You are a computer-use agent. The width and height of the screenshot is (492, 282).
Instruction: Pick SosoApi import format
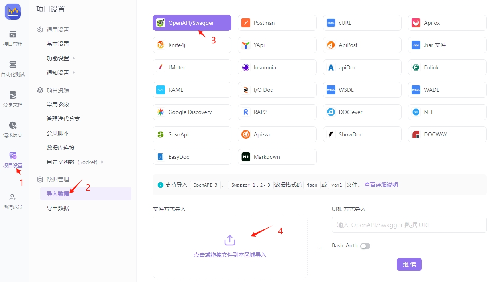(192, 134)
